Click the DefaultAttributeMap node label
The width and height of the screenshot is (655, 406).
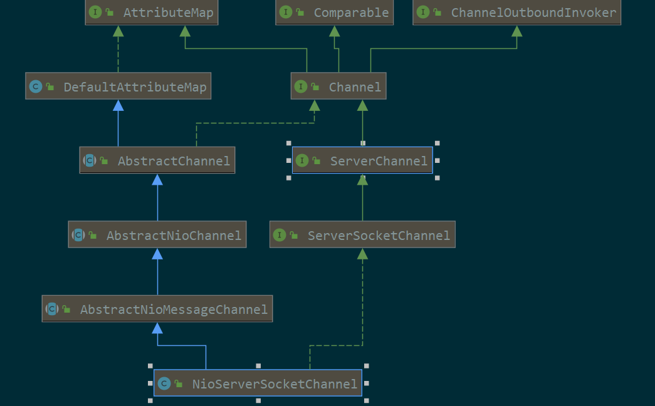135,87
